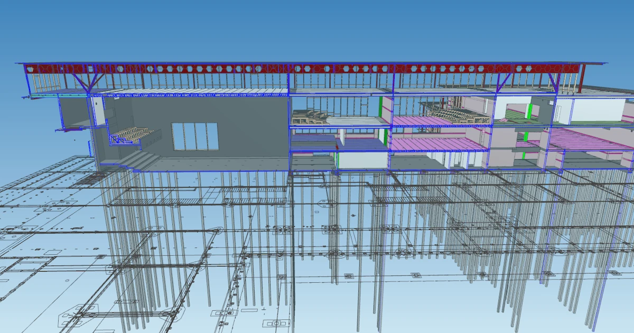Select the three-pane window in the gray wall
Viewport: 634px width, 333px height.
click(194, 136)
